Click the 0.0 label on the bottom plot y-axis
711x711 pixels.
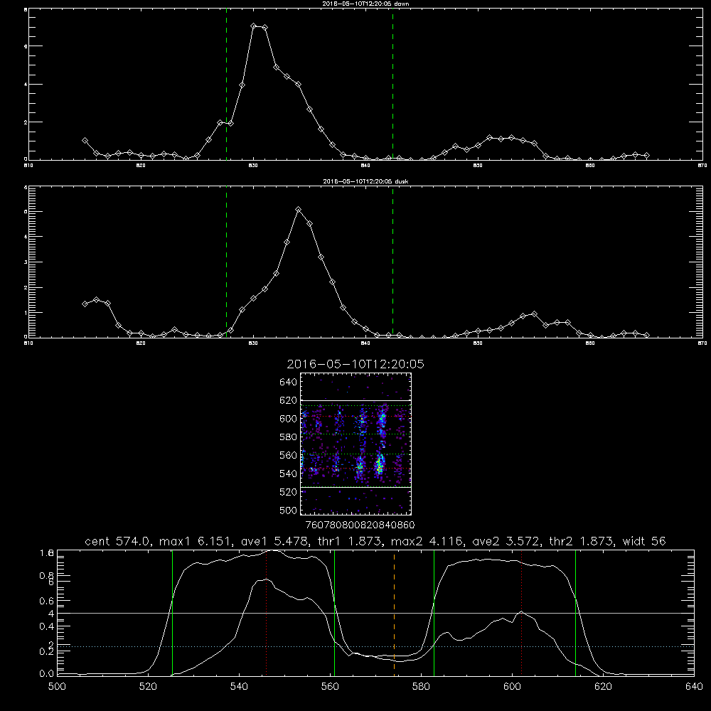[47, 674]
